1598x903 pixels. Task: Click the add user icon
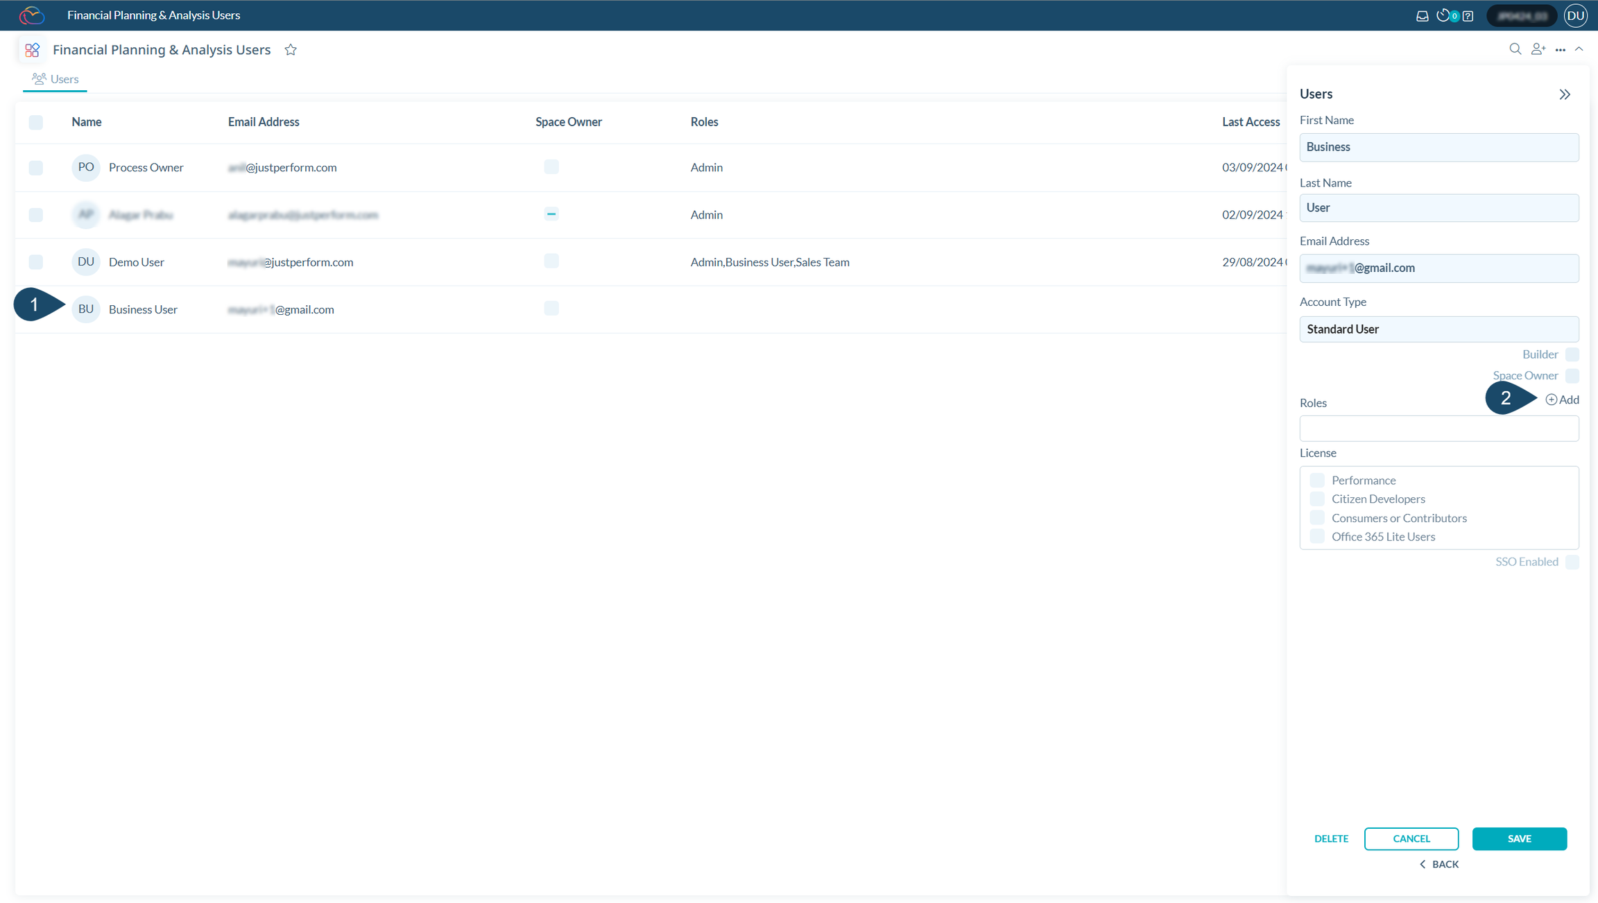tap(1539, 49)
